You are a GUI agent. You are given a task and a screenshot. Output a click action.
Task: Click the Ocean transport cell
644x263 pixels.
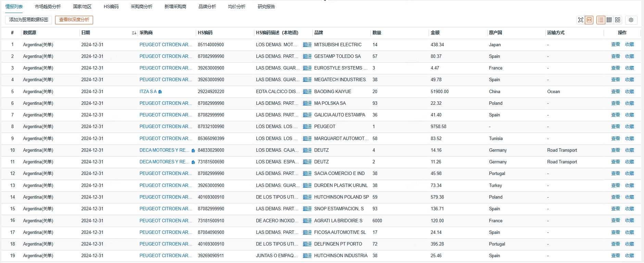(x=554, y=91)
